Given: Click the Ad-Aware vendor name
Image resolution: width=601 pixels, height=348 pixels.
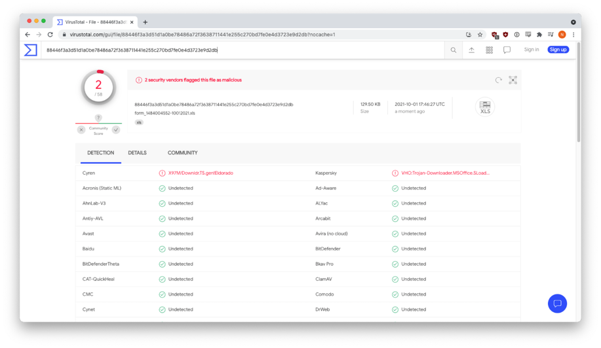Looking at the screenshot, I should [324, 188].
